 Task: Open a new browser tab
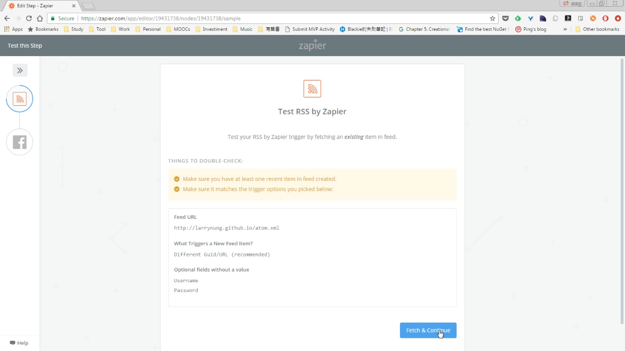88,6
